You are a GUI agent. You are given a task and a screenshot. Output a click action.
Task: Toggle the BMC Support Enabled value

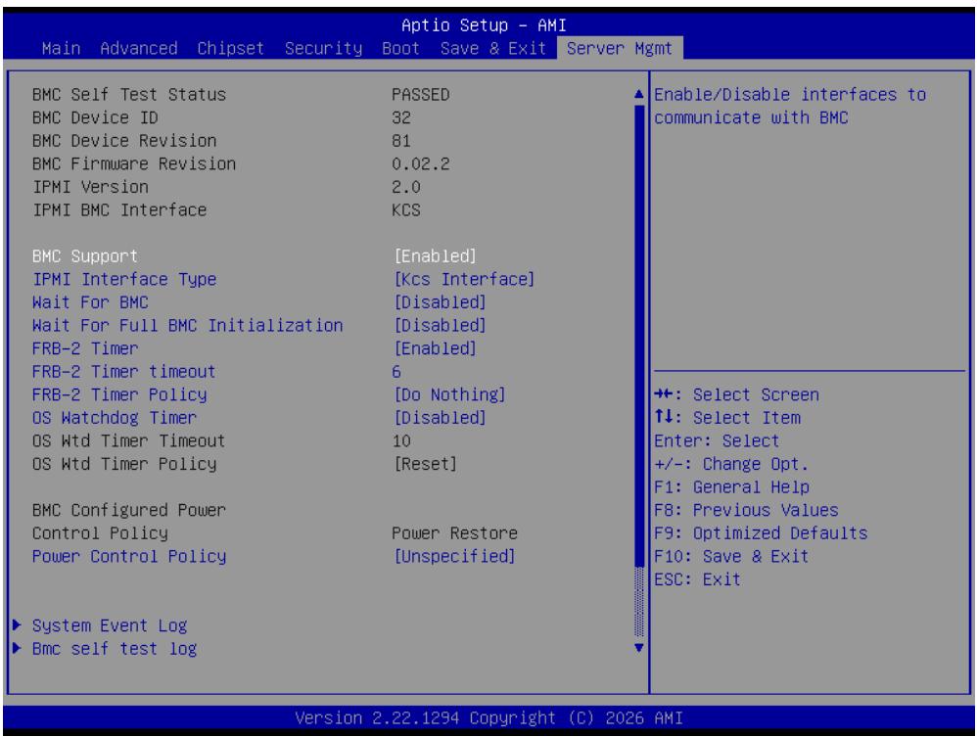click(435, 256)
